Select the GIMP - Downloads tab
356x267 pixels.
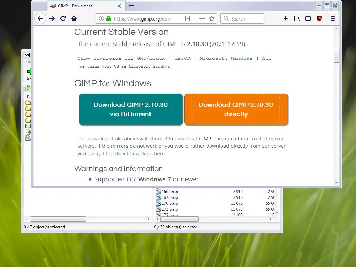[86, 6]
